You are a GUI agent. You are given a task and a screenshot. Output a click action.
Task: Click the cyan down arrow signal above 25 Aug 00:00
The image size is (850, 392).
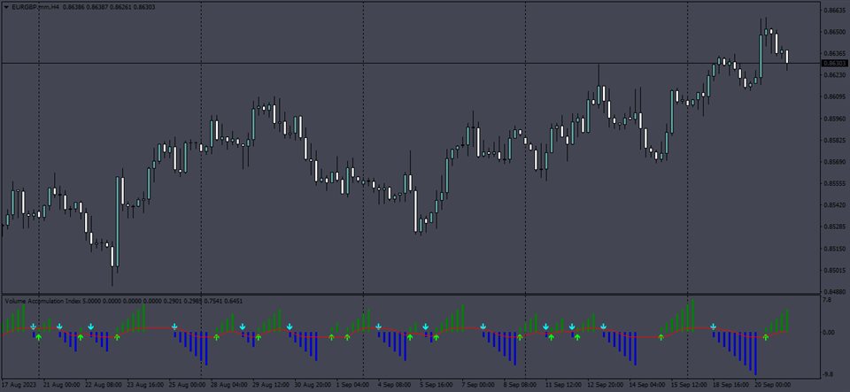(174, 327)
